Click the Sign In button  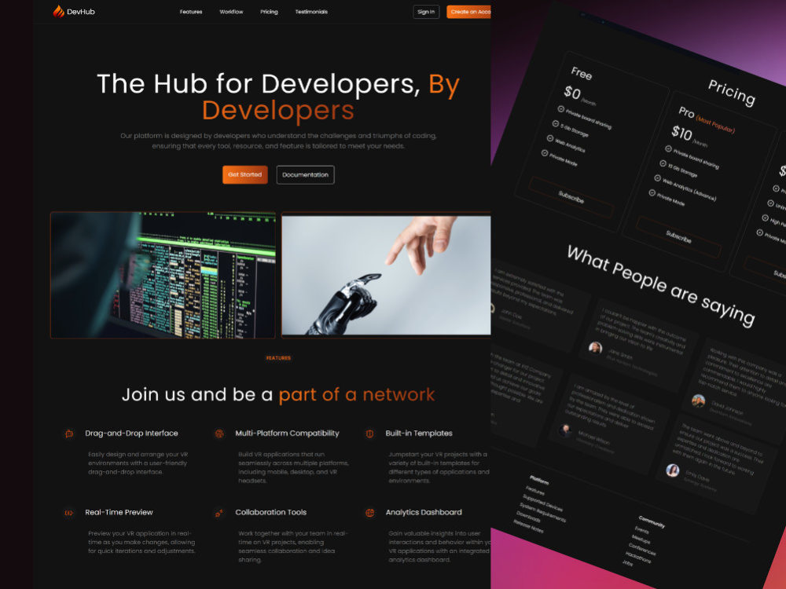tap(426, 12)
